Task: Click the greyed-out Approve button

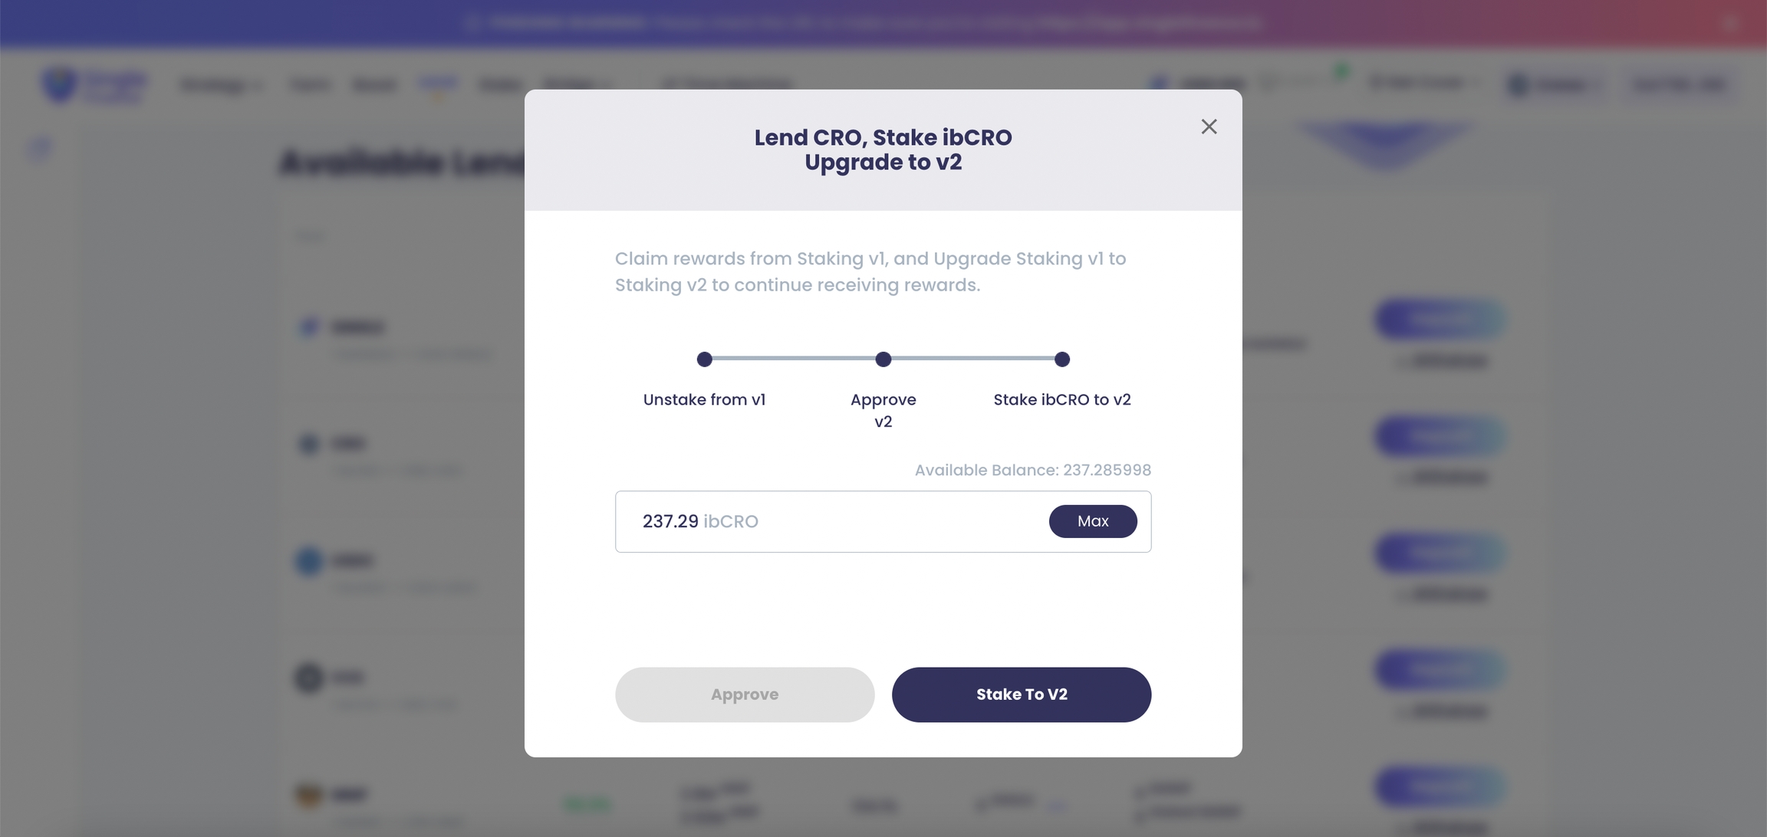Action: (744, 694)
